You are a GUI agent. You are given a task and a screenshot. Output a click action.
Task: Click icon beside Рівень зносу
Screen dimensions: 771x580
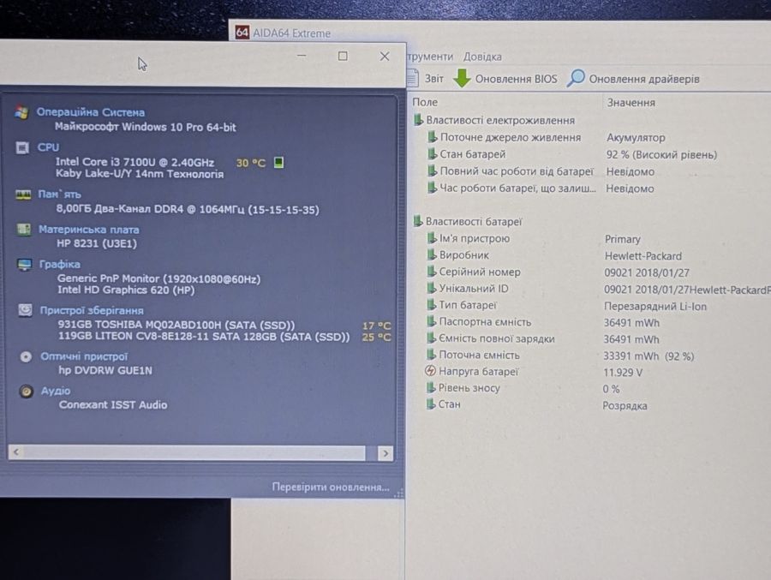click(x=431, y=387)
